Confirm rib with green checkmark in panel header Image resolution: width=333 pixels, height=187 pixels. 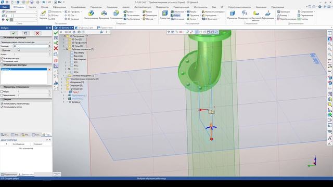coord(14,33)
